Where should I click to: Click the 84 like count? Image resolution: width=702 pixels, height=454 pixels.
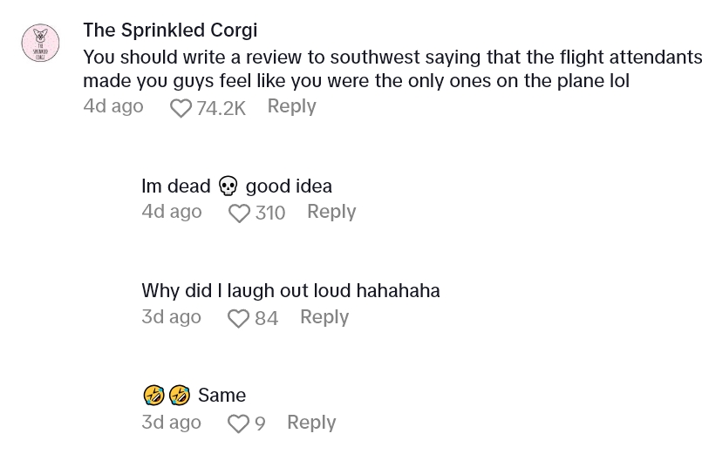tap(266, 319)
